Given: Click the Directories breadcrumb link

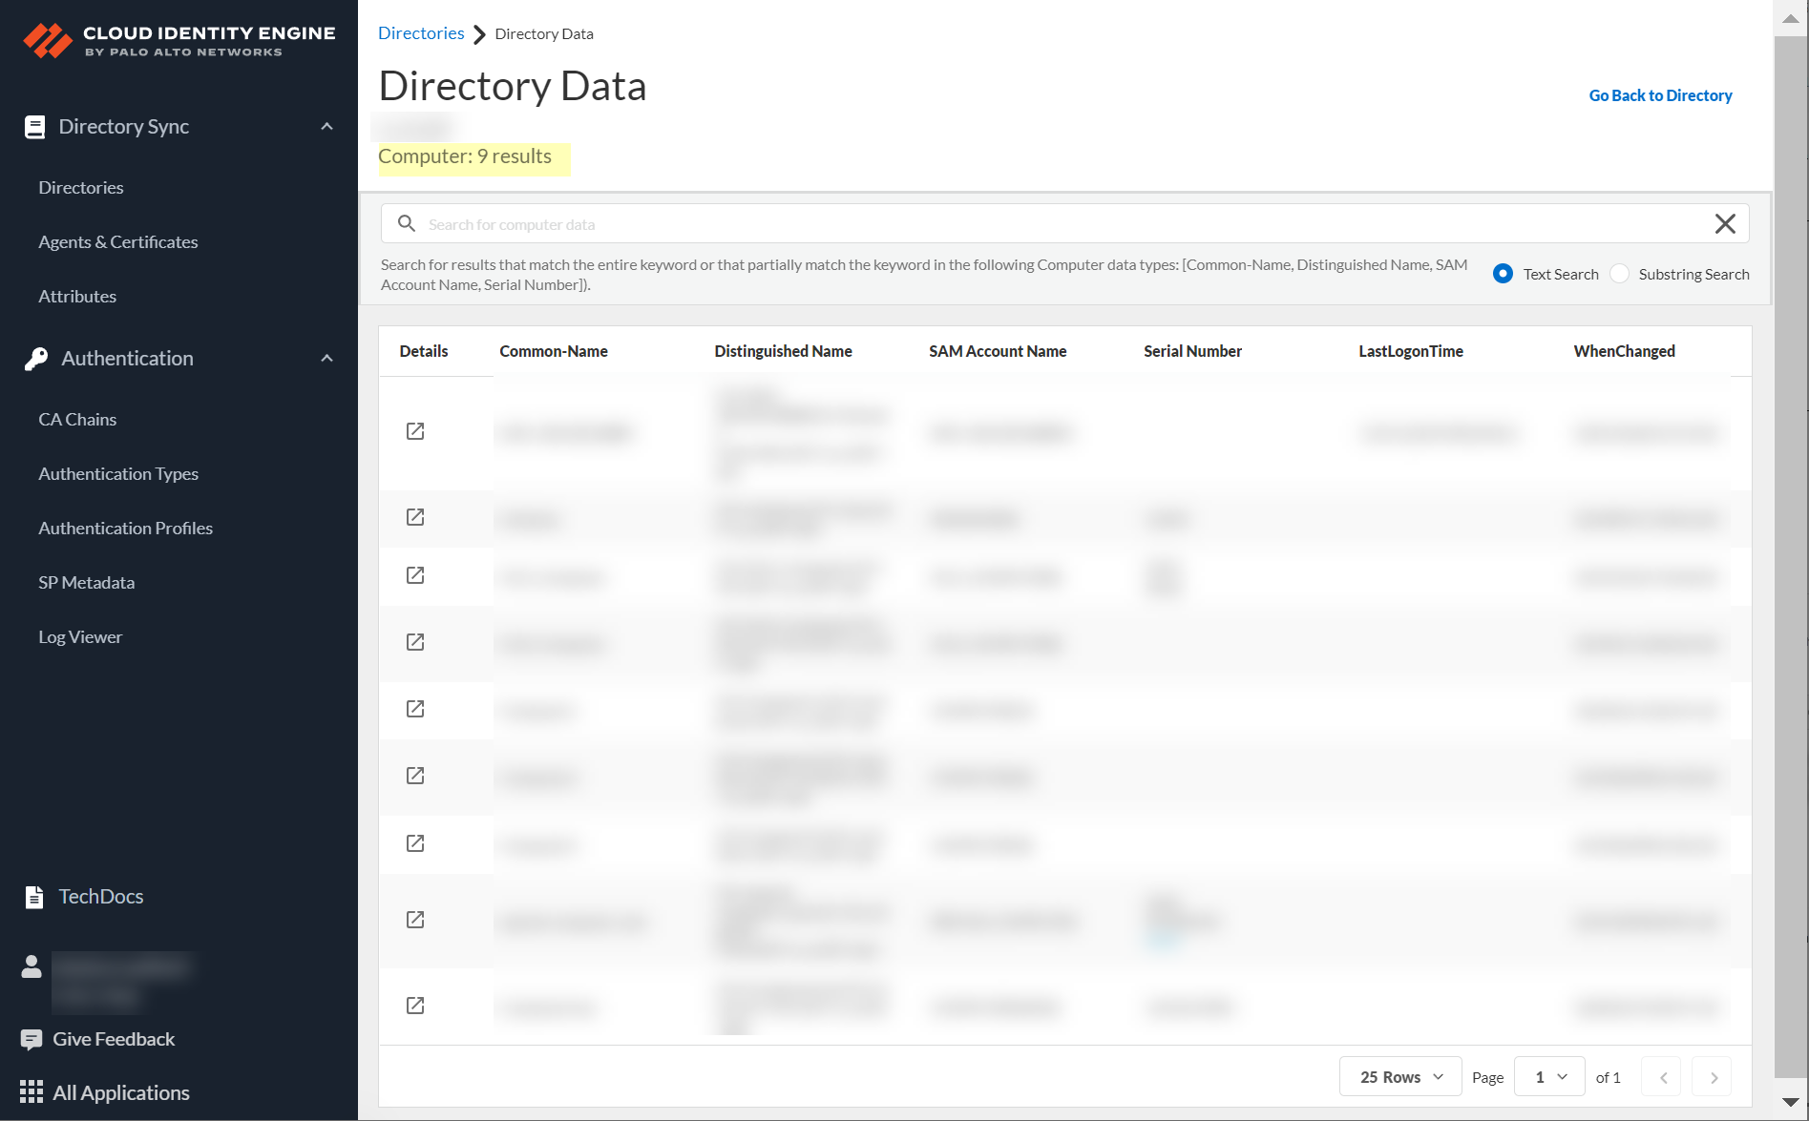Looking at the screenshot, I should point(421,33).
